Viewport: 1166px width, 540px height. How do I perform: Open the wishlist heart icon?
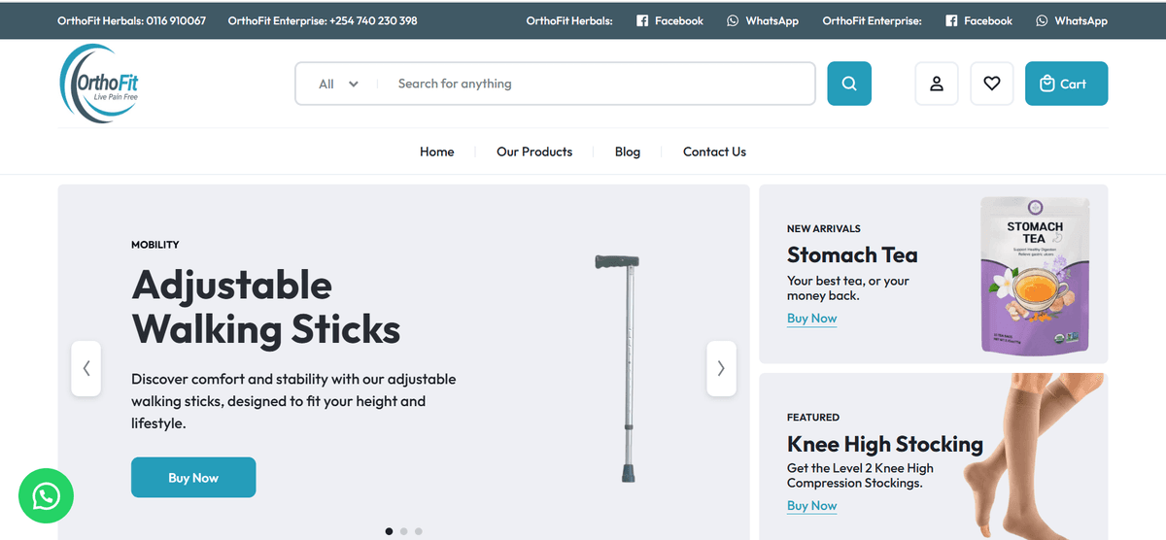coord(991,84)
